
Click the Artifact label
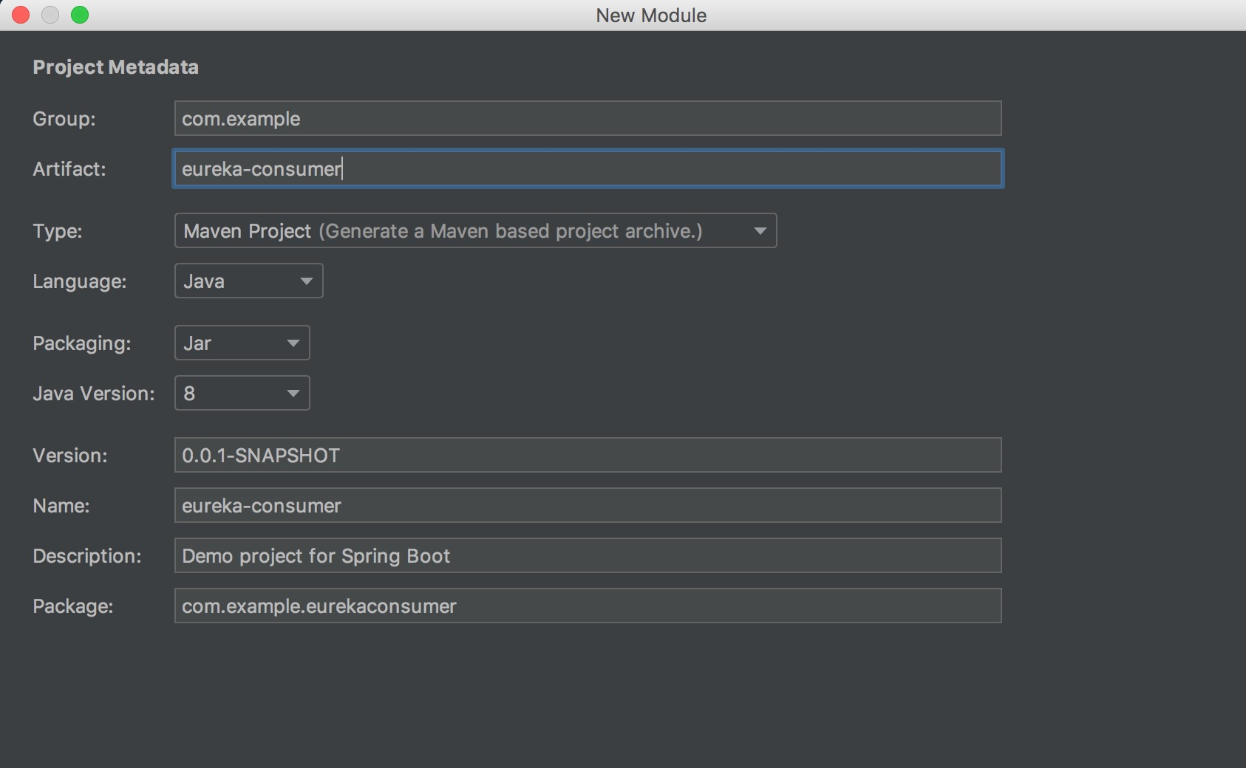pyautogui.click(x=69, y=169)
